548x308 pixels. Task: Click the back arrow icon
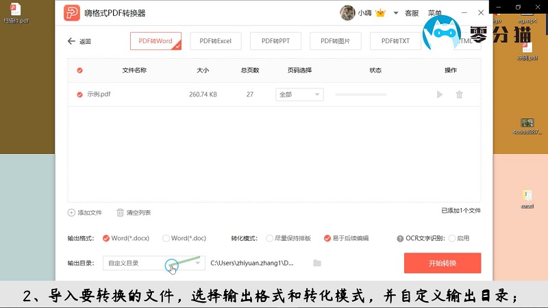pos(71,41)
